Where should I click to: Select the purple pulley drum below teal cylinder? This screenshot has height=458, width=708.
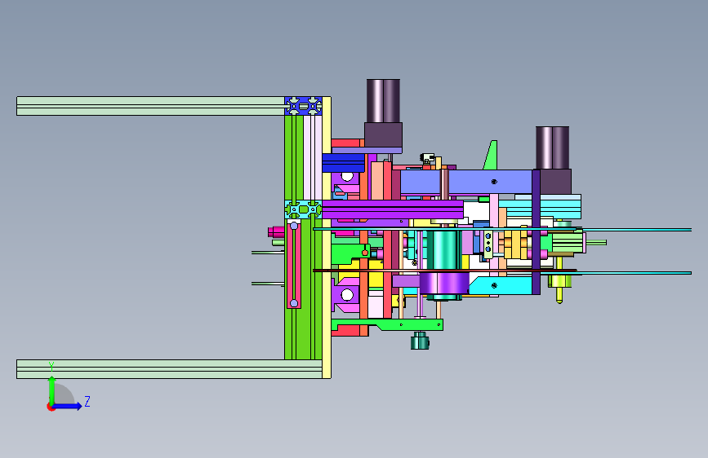[444, 283]
